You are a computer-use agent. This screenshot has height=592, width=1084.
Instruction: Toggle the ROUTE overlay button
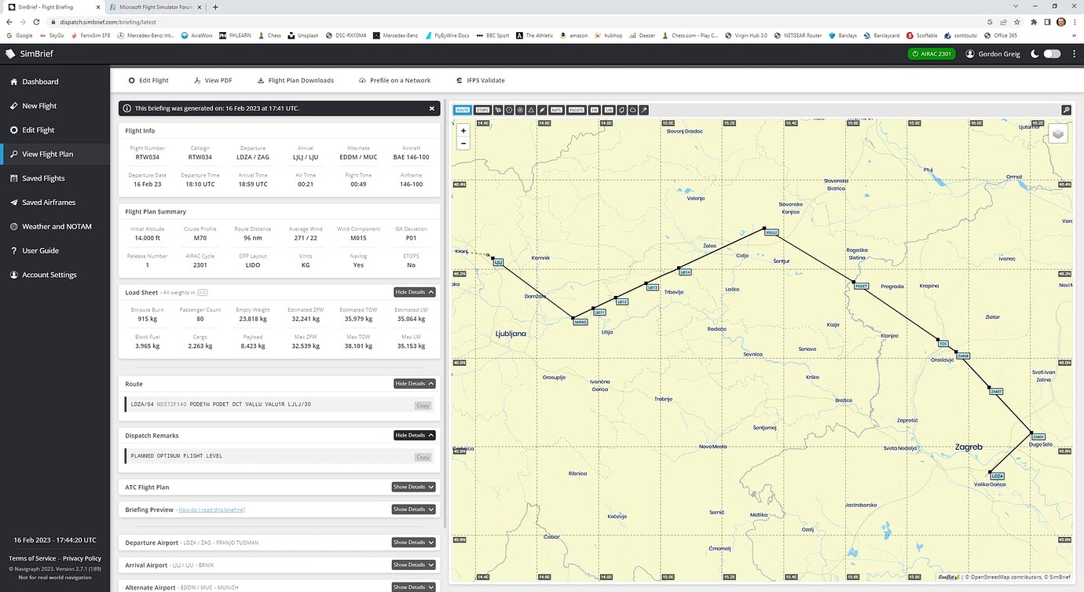(x=462, y=109)
